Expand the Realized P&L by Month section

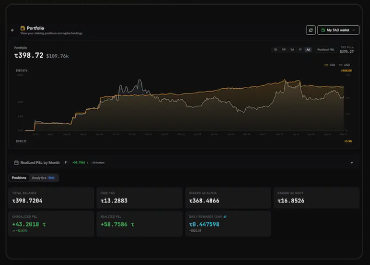point(351,163)
